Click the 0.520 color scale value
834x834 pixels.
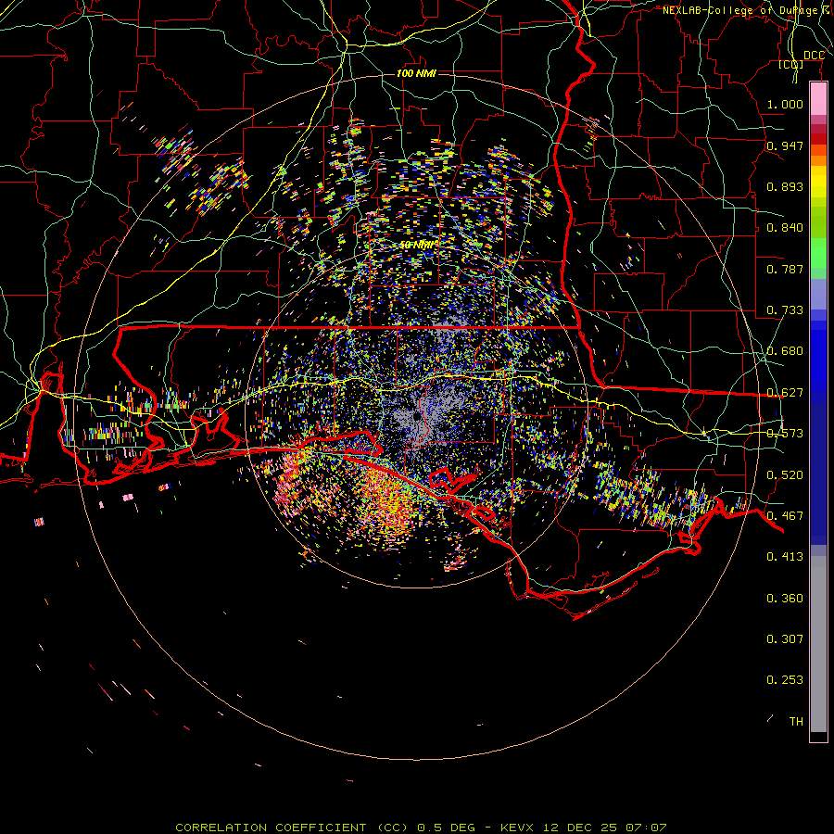785,475
